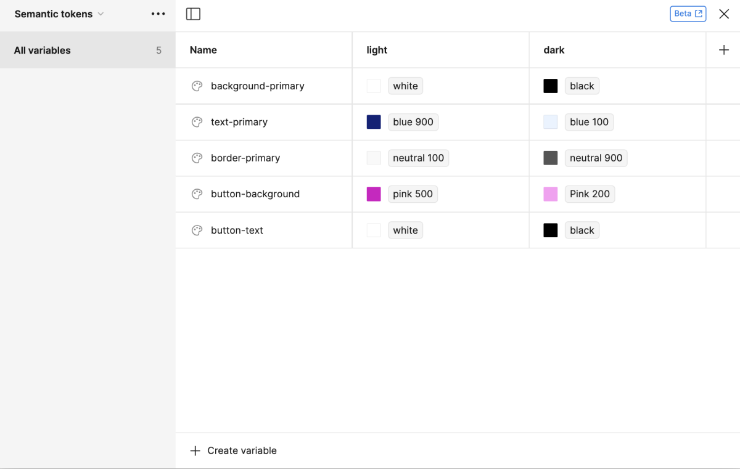Click the button-background variable name

255,194
